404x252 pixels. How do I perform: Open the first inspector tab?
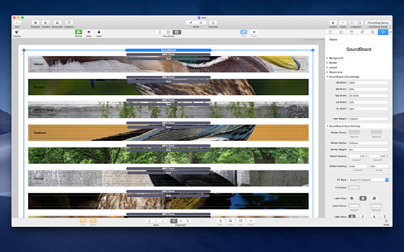(331, 32)
